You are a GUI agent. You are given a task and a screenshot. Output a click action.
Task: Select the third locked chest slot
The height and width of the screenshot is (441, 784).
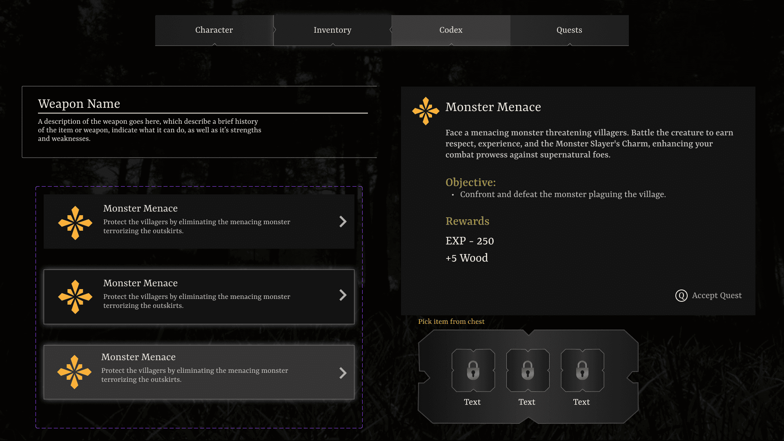[582, 370]
